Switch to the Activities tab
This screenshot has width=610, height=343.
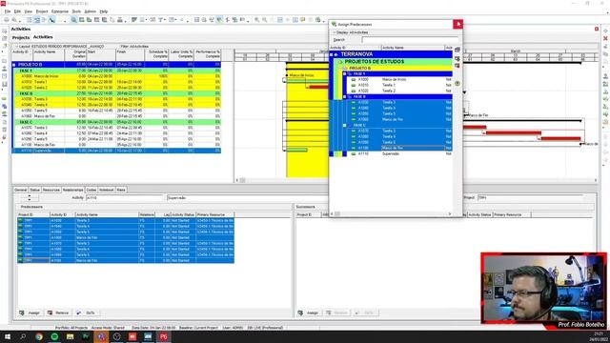[43, 37]
